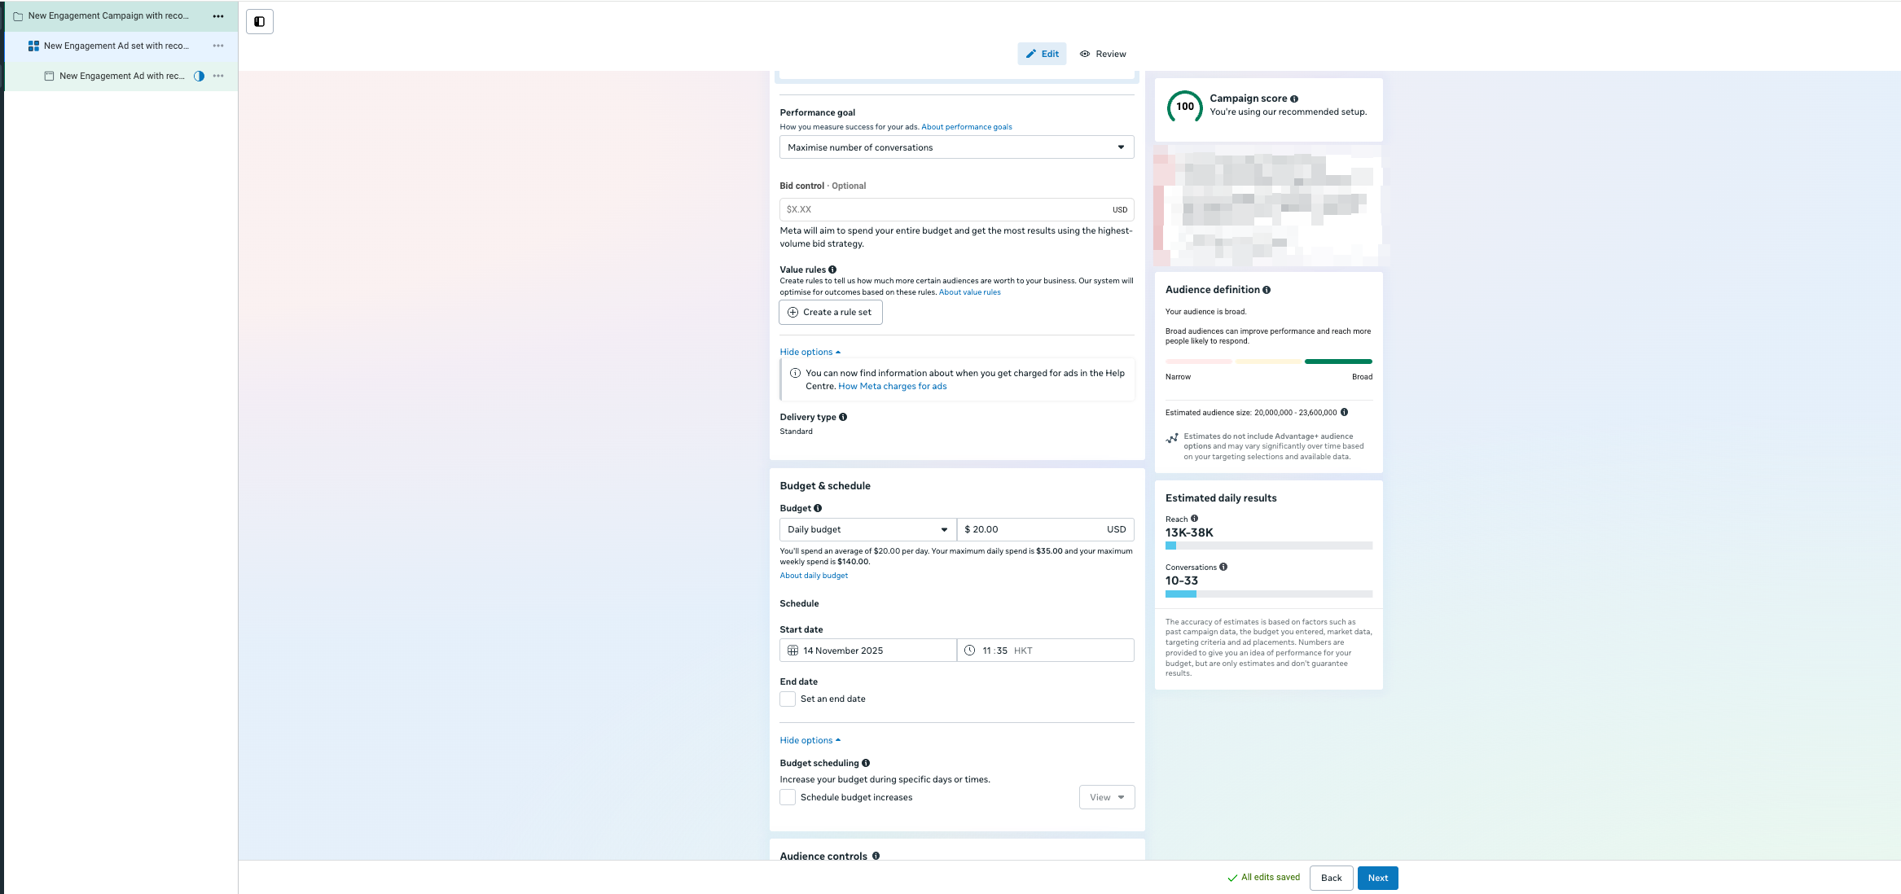Click the Delivery type info icon

click(843, 417)
